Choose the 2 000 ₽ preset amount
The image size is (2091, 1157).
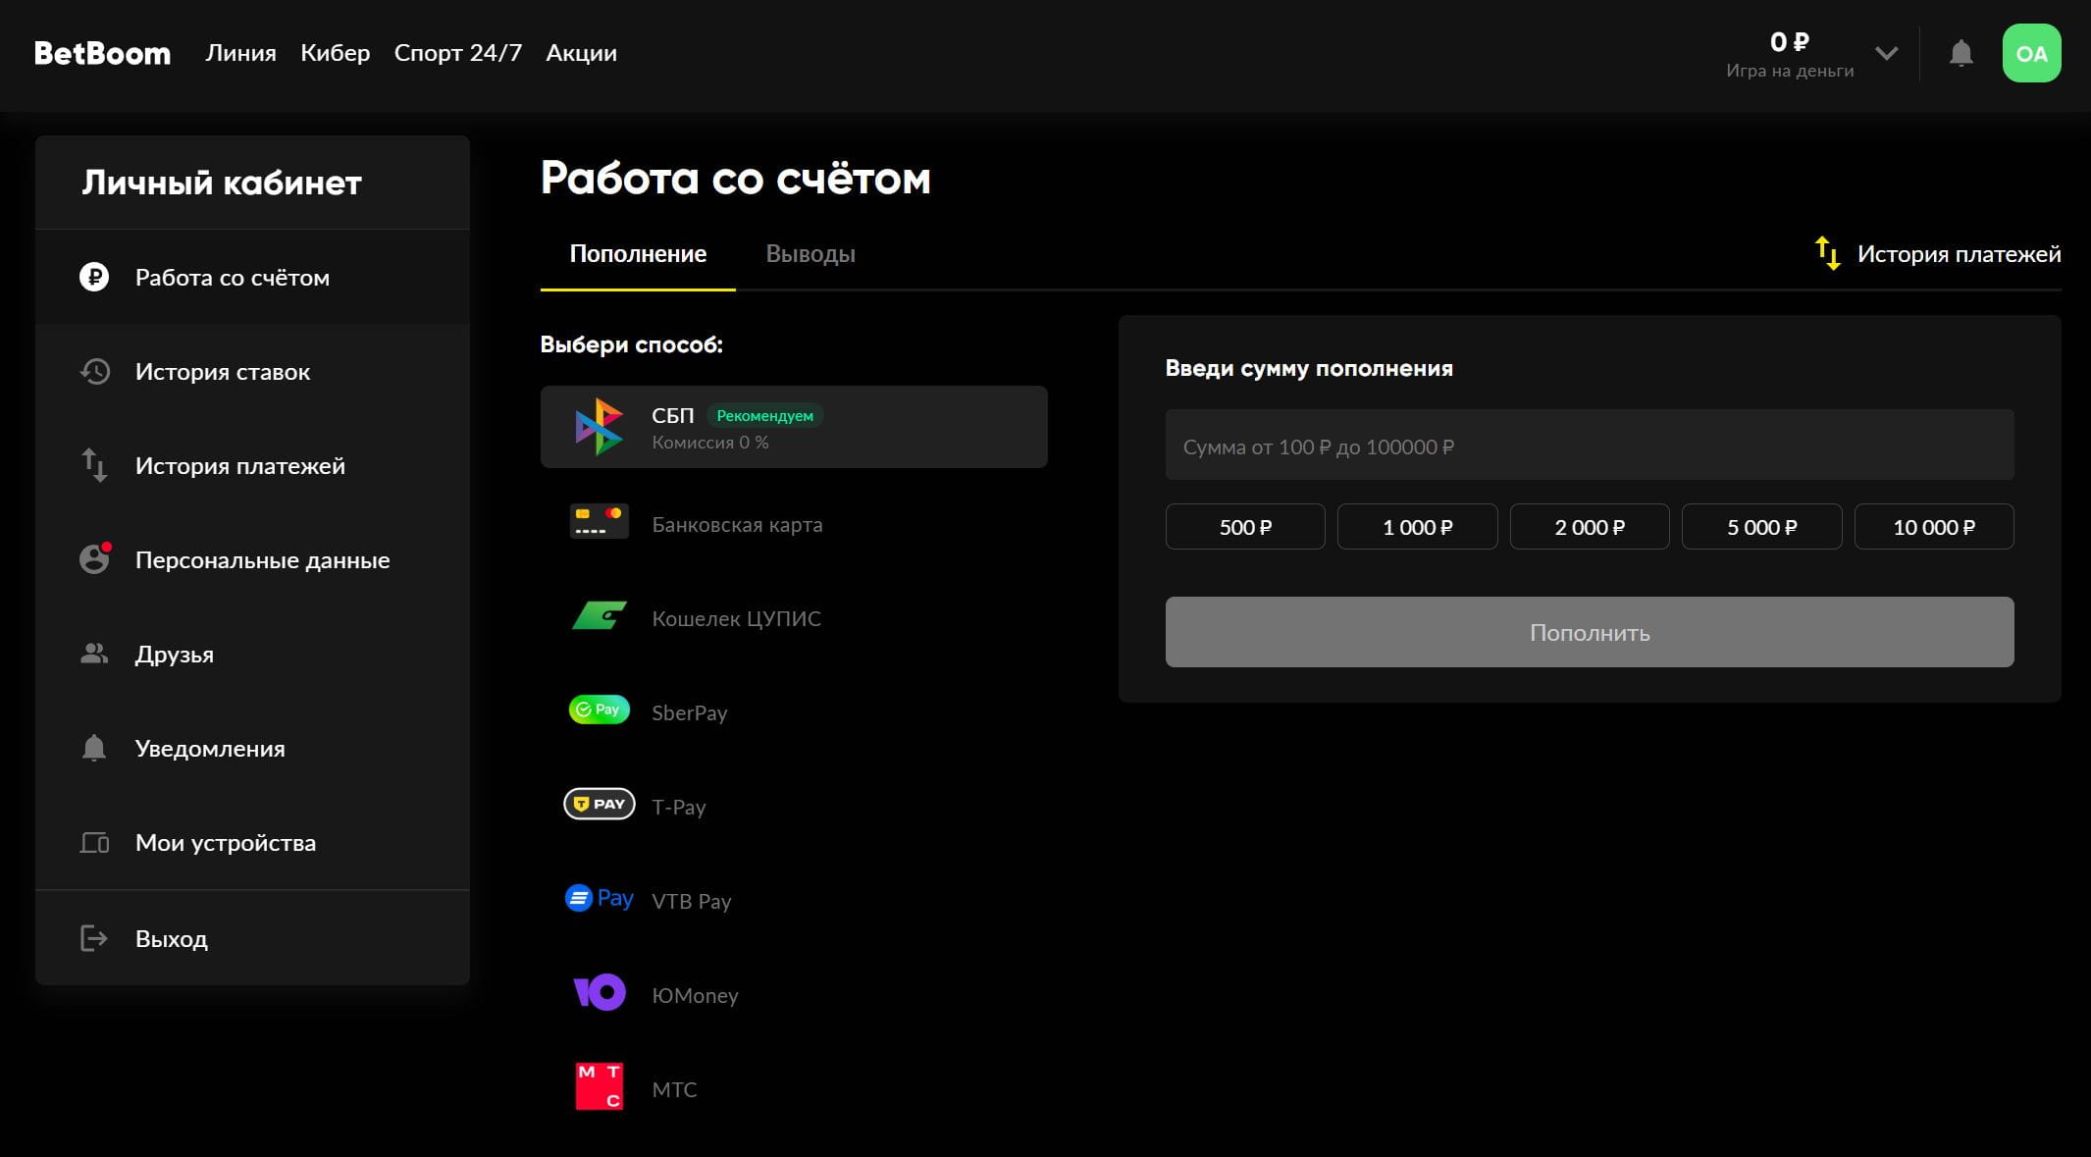1590,527
